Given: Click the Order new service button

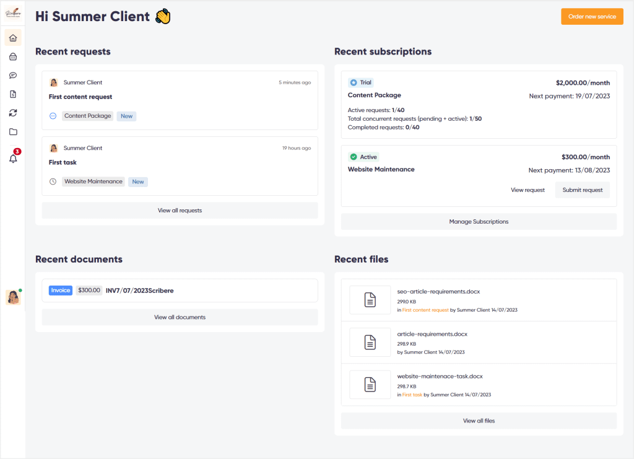Looking at the screenshot, I should click(592, 17).
